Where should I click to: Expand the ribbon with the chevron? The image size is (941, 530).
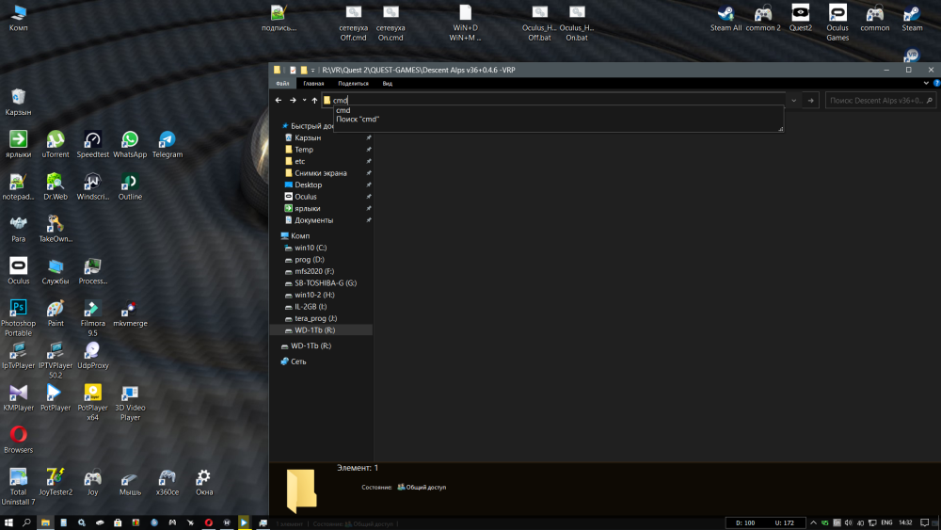(x=926, y=83)
